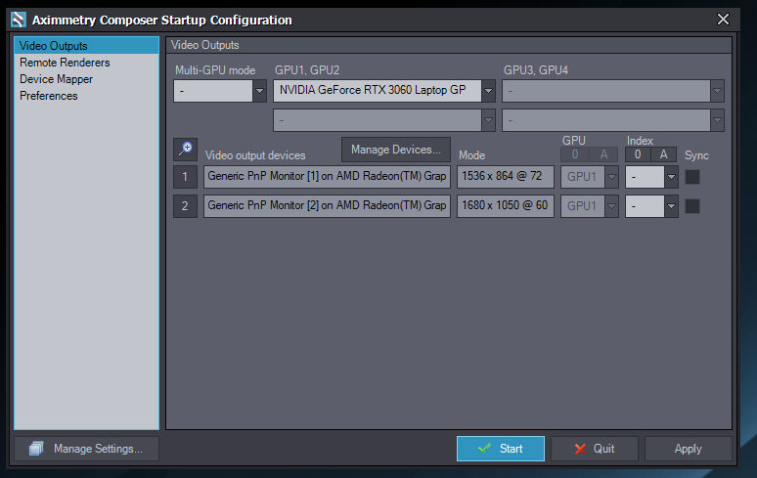Click the 1536 x 864 @ 72 mode field
The height and width of the screenshot is (478, 757).
(x=506, y=177)
